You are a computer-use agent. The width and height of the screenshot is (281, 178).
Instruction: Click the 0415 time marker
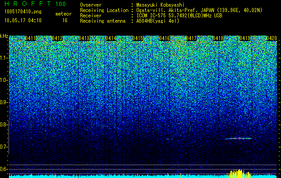pos(138,38)
